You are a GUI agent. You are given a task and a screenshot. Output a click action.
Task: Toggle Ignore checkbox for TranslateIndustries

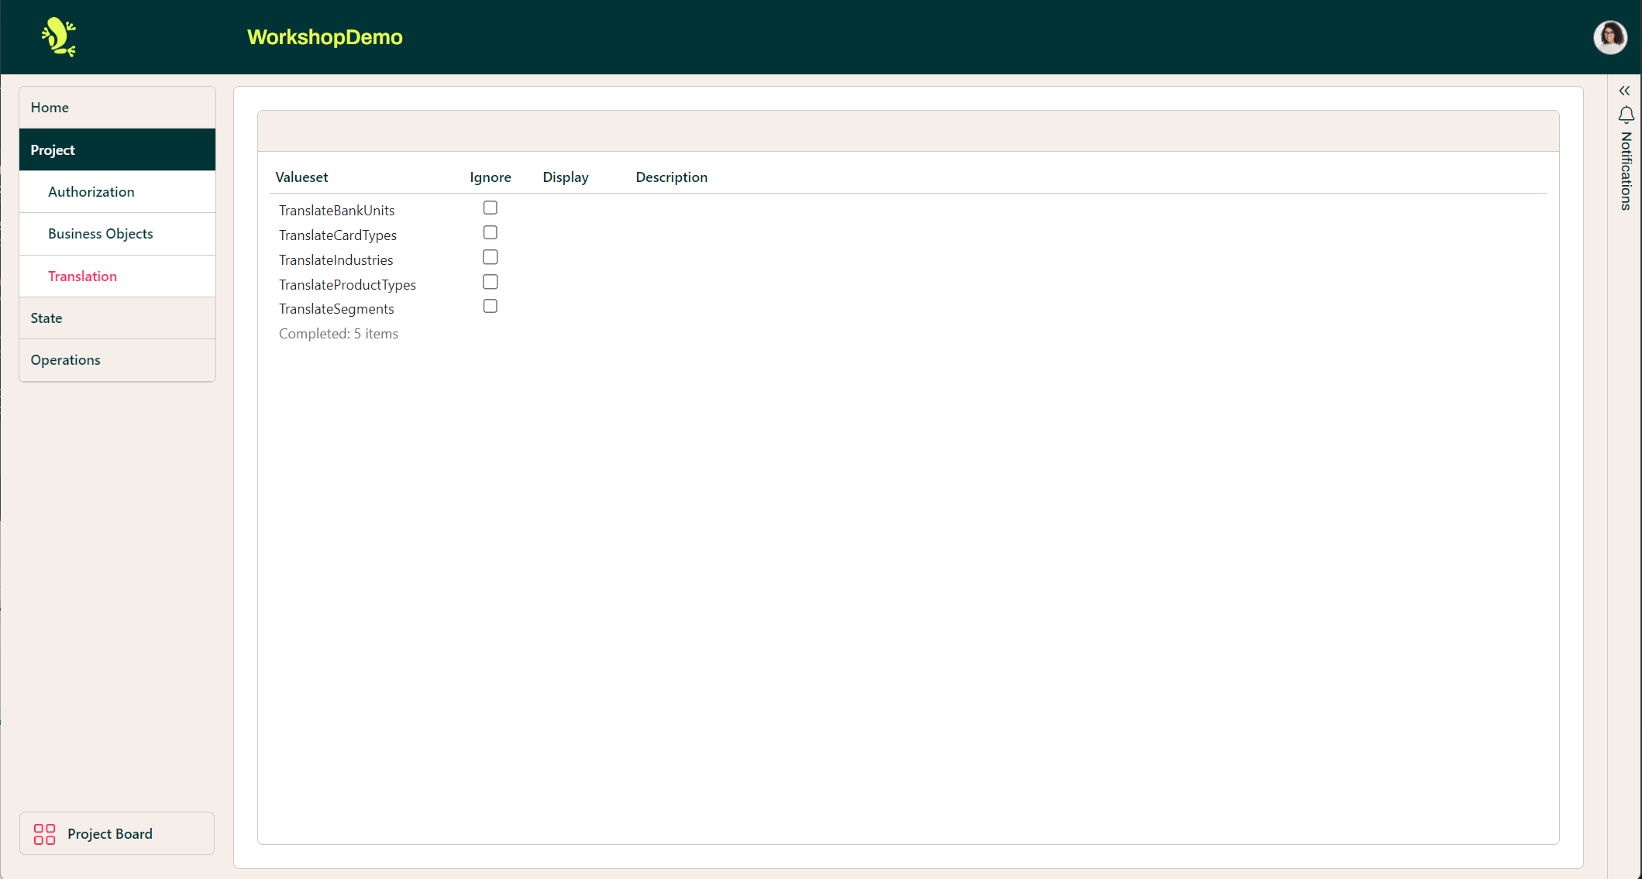point(490,257)
